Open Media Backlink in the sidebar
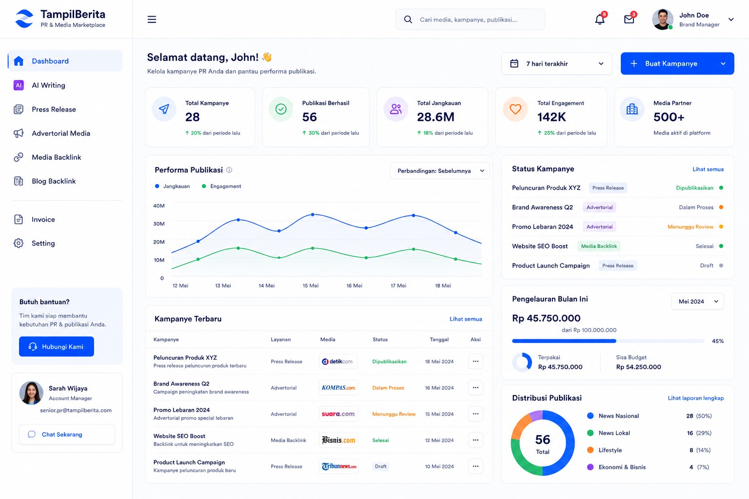The width and height of the screenshot is (749, 499). (x=65, y=157)
